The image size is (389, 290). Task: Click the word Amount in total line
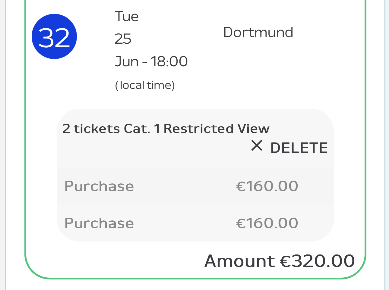240,261
